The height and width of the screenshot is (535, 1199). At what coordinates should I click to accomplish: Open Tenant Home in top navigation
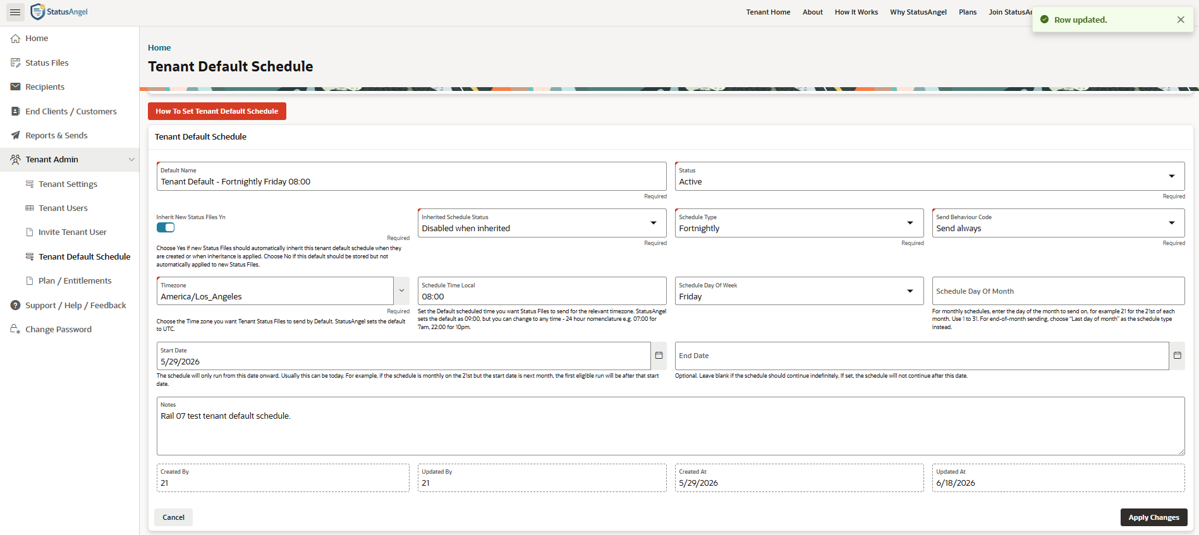click(768, 12)
